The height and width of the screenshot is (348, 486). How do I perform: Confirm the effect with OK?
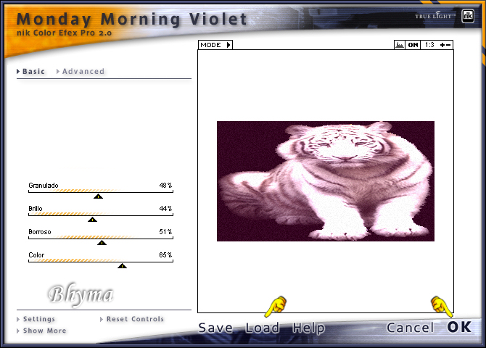[459, 327]
